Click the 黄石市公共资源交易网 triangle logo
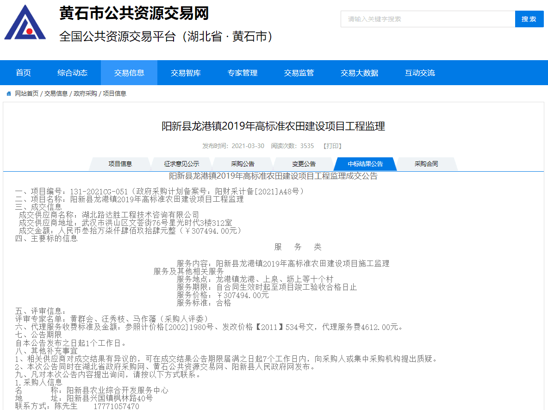This screenshot has width=548, height=410. click(25, 23)
